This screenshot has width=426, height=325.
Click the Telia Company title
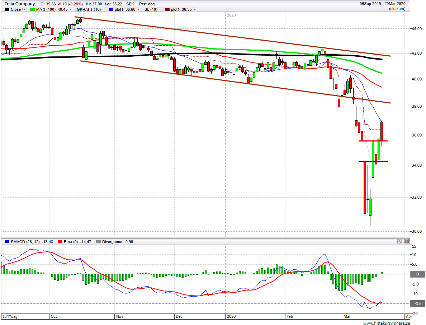pos(20,4)
